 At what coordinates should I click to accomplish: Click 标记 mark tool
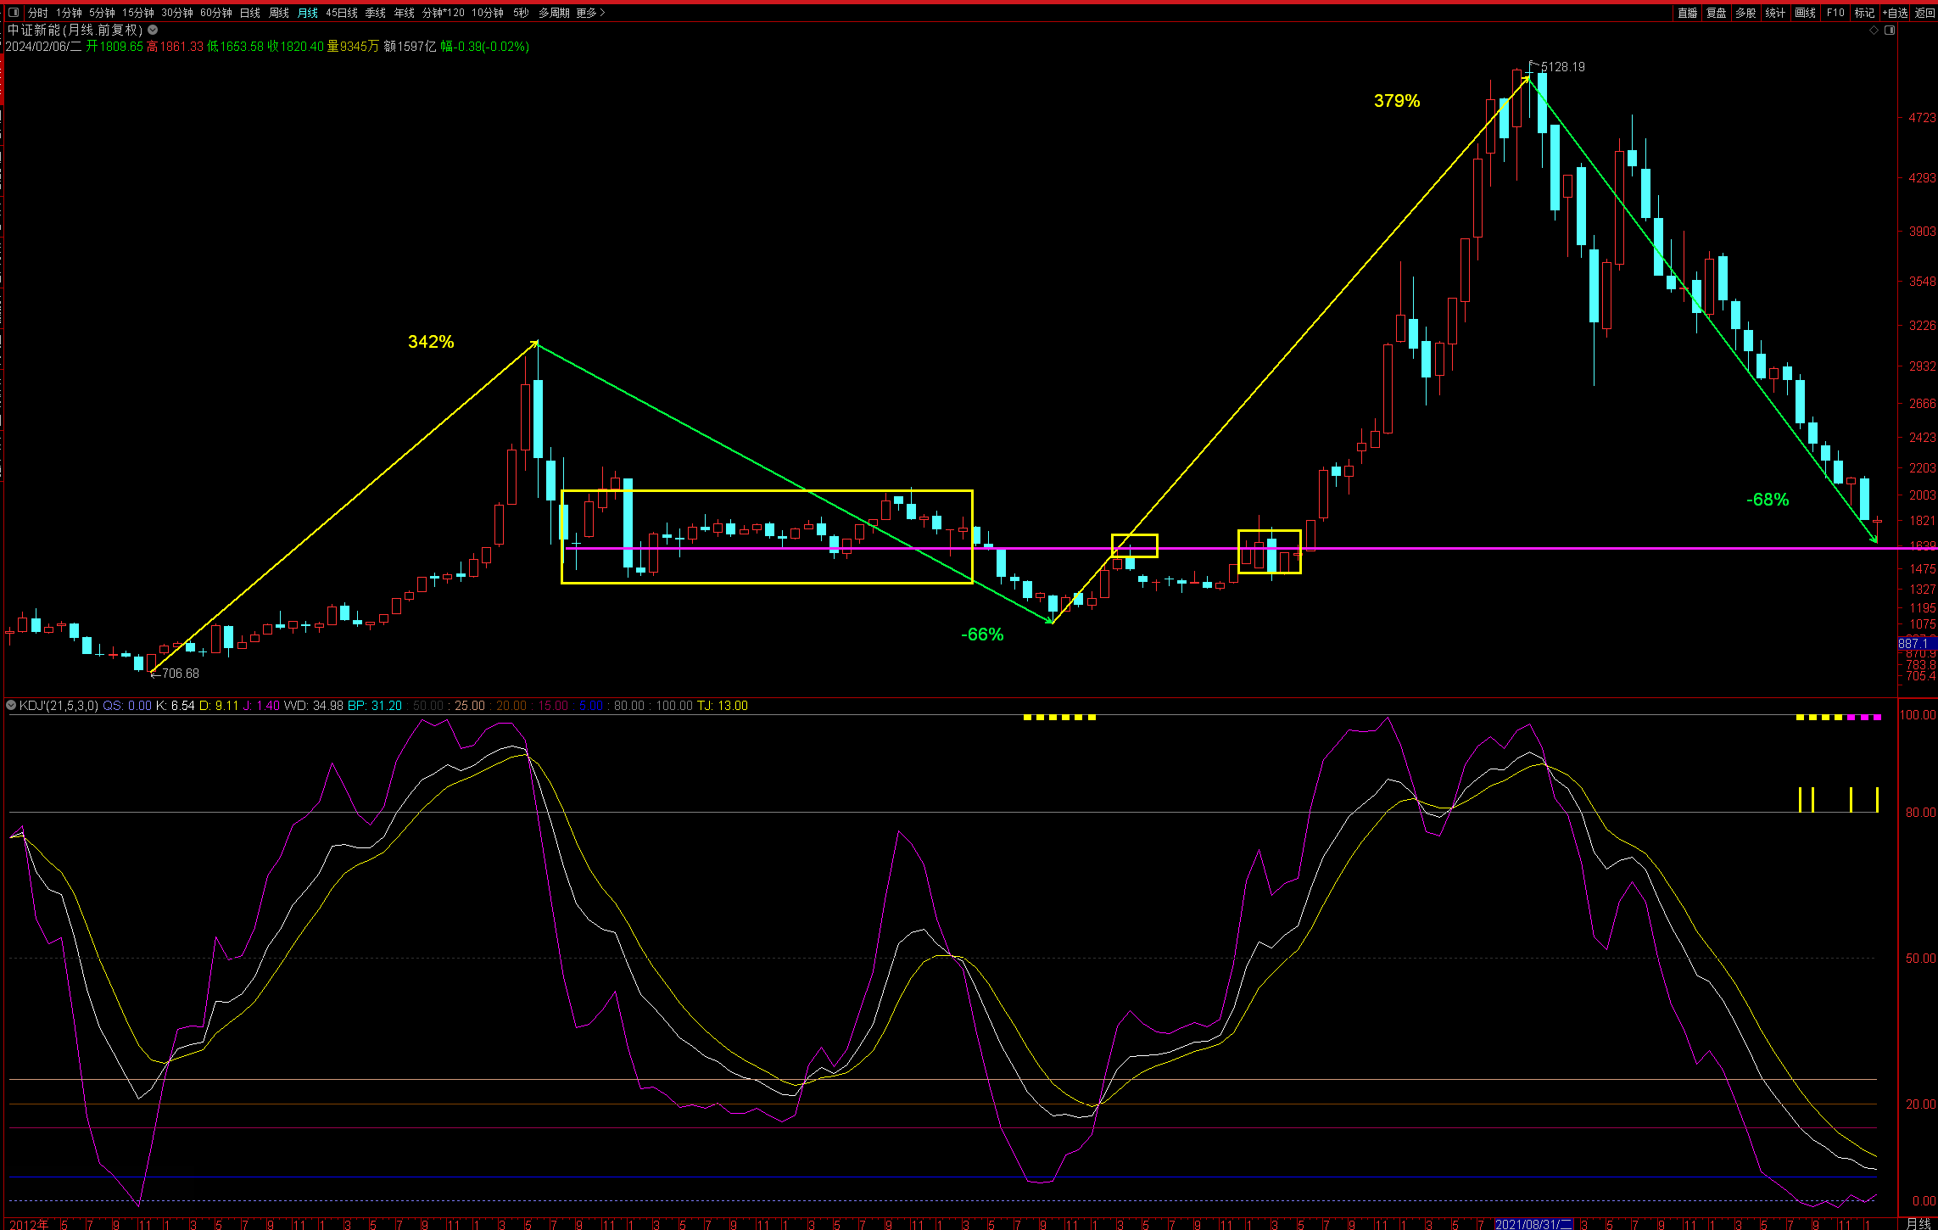pos(1863,13)
